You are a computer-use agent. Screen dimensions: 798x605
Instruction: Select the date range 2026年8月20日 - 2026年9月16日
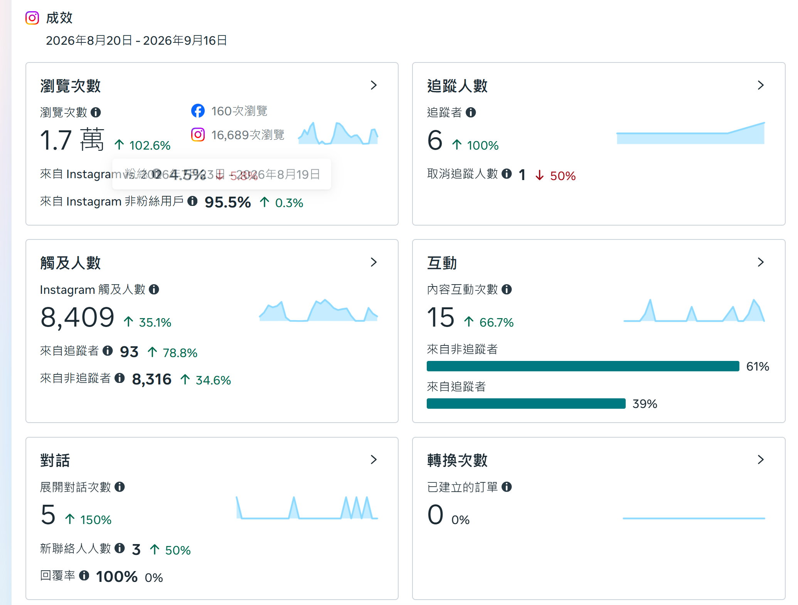[136, 40]
